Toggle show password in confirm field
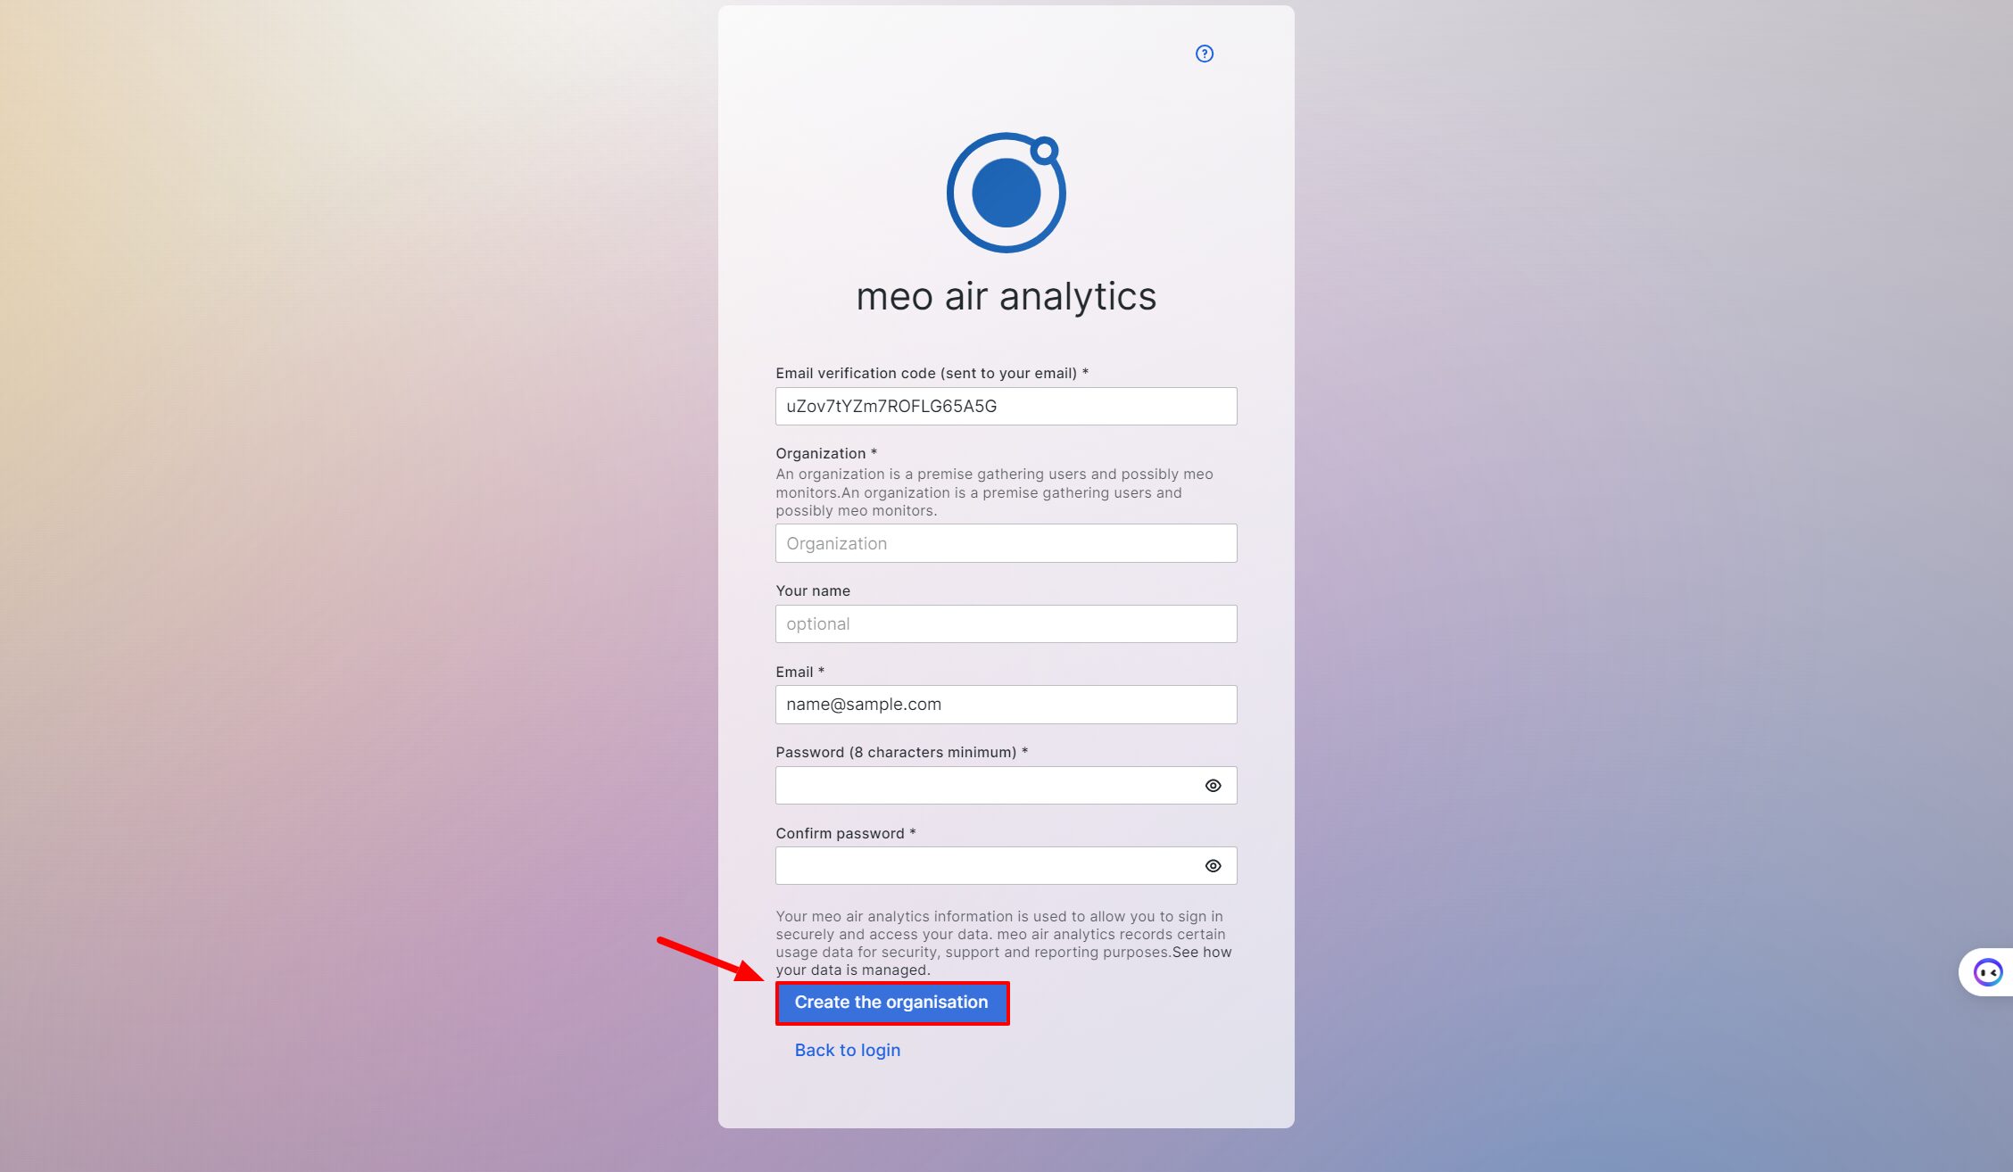Viewport: 2013px width, 1172px height. pos(1213,865)
